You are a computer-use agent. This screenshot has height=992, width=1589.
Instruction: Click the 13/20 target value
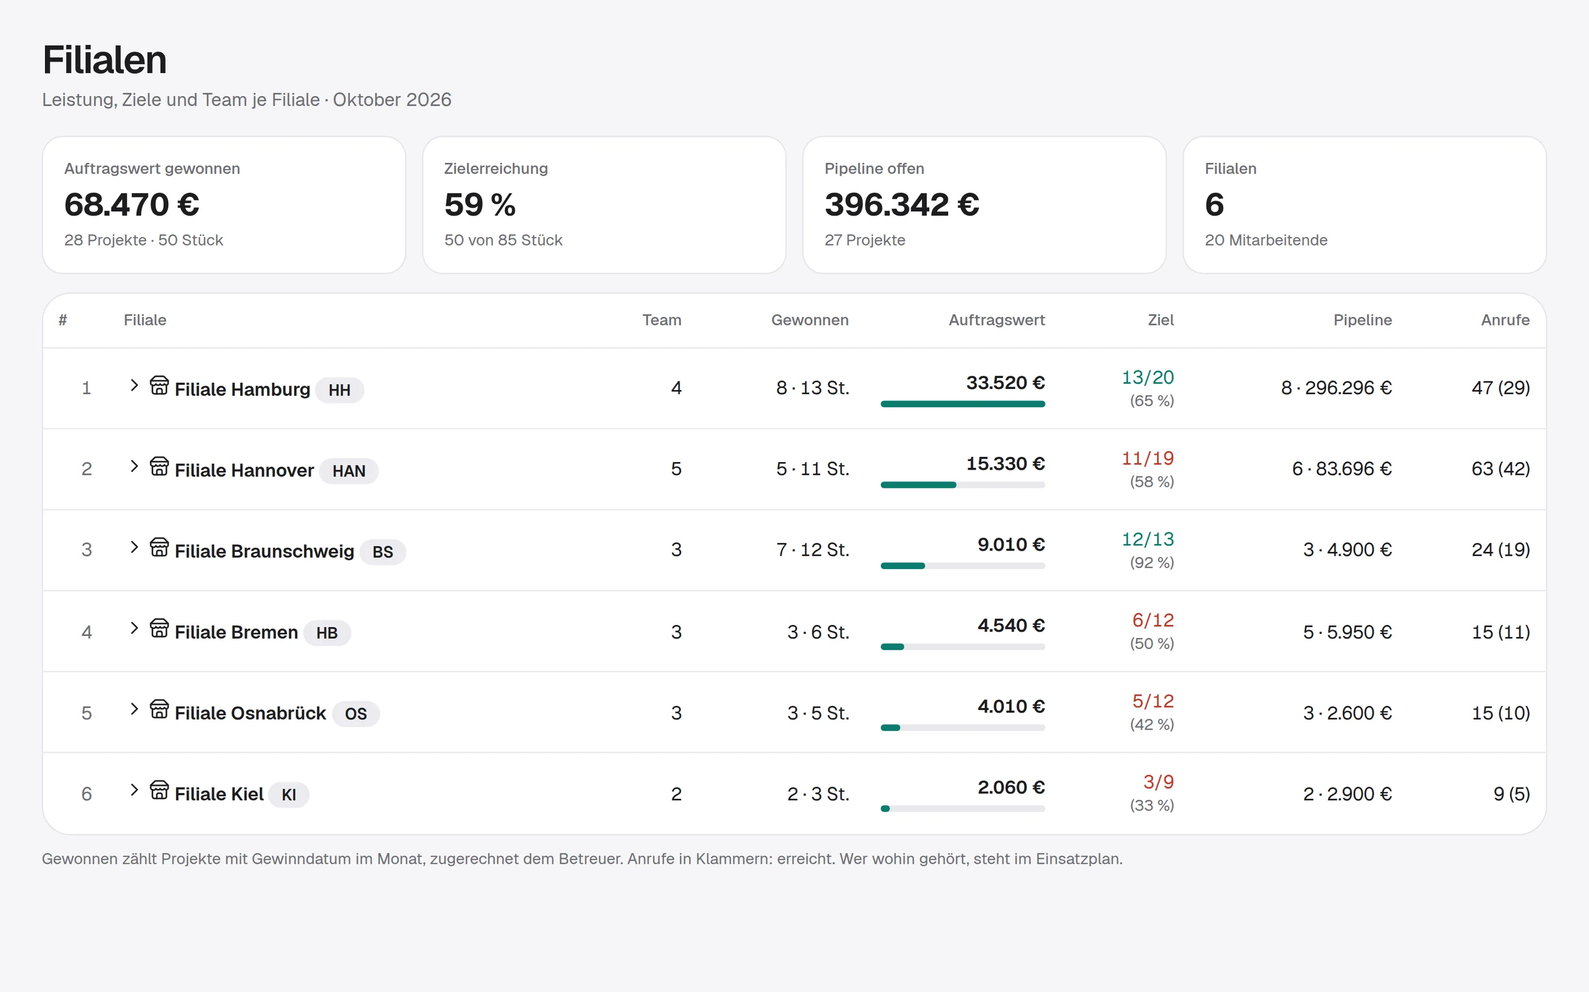coord(1147,377)
